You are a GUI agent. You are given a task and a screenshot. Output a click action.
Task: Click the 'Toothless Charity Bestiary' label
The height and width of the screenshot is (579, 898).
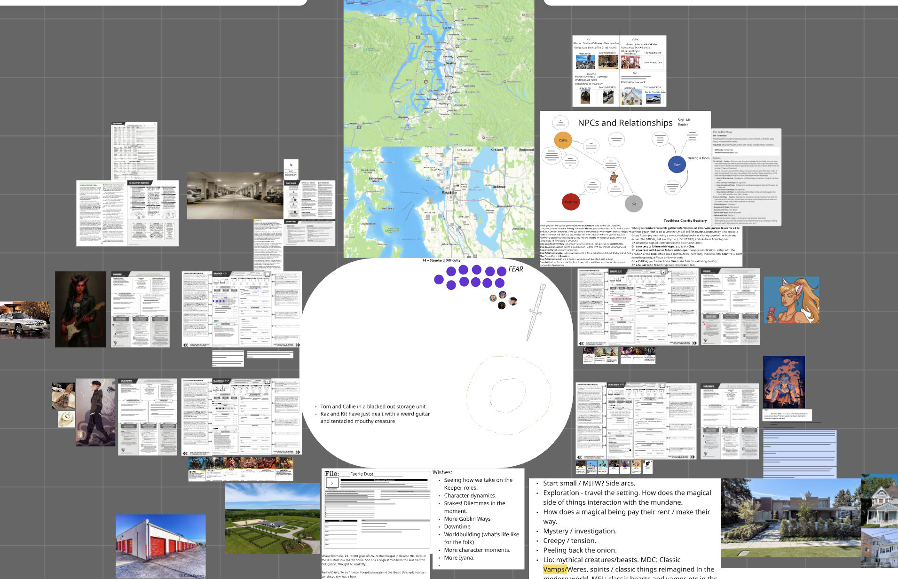(x=685, y=220)
